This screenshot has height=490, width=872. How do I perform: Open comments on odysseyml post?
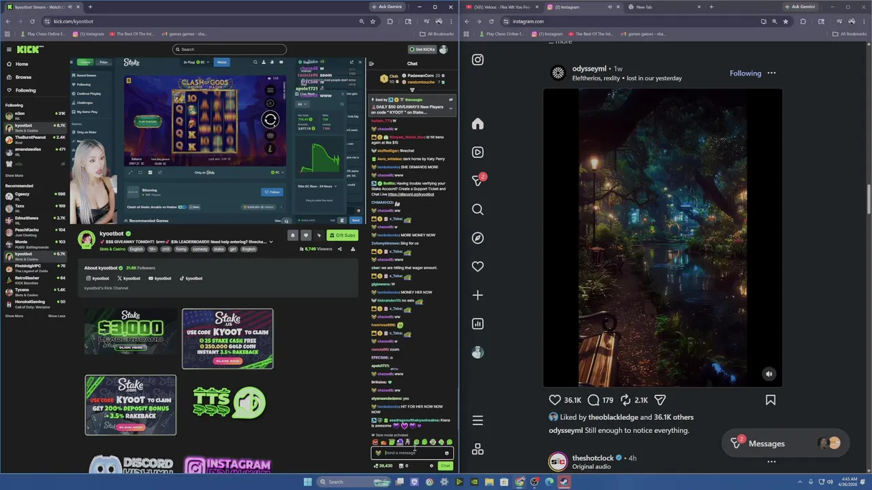(x=593, y=400)
